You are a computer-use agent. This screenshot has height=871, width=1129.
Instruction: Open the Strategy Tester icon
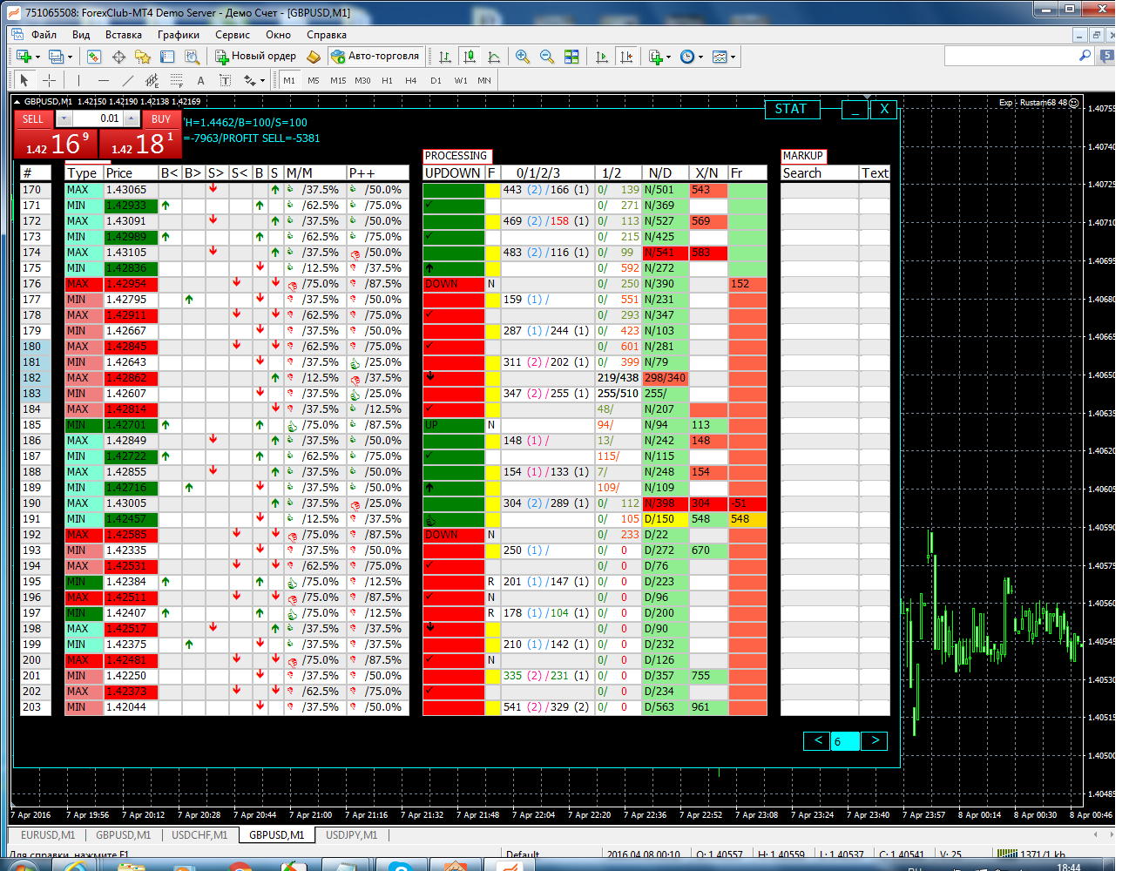[x=192, y=57]
